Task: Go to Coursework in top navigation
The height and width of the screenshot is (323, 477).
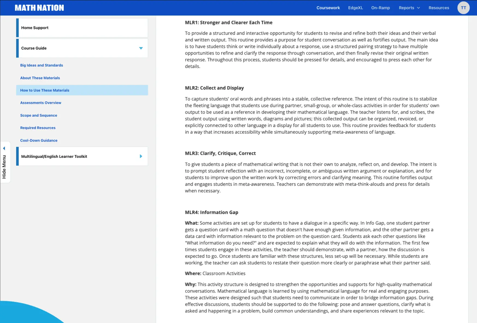Action: pos(328,8)
